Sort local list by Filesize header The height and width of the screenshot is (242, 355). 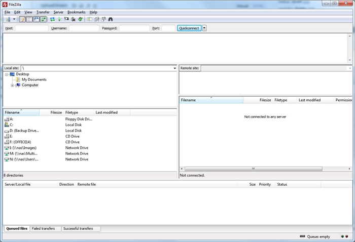(x=51, y=112)
